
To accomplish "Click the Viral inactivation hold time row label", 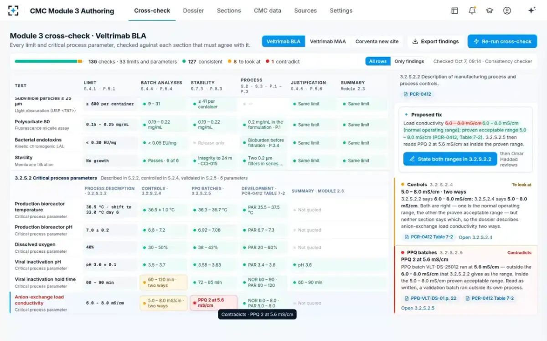I will pos(45,280).
